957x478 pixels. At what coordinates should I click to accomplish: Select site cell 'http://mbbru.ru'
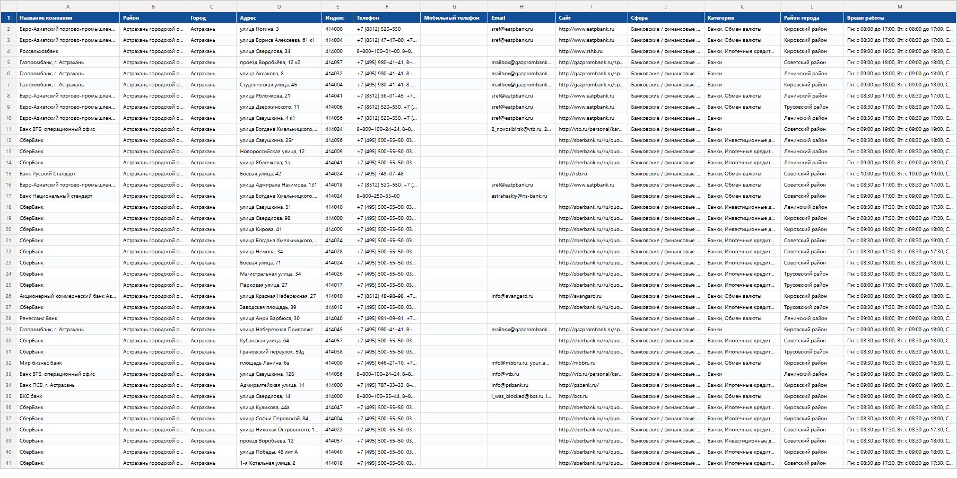[591, 363]
